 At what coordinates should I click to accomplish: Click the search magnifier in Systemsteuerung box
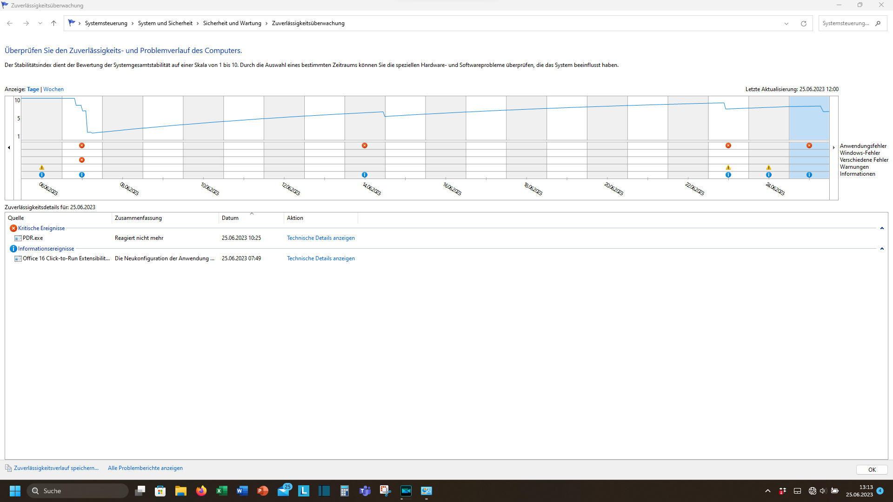coord(878,24)
